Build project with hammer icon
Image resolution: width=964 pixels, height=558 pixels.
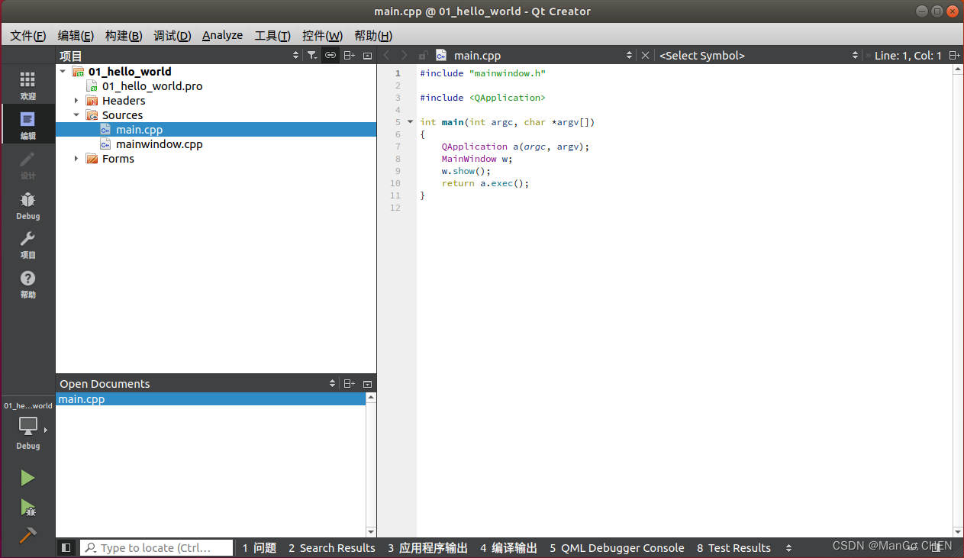tap(27, 534)
